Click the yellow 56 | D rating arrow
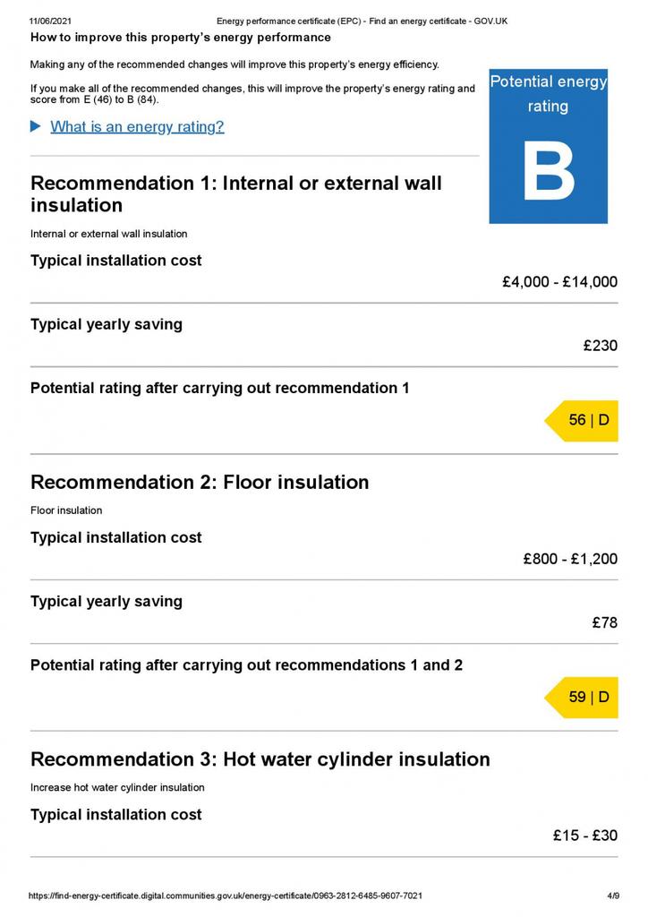This screenshot has height=917, width=648. pos(581,421)
